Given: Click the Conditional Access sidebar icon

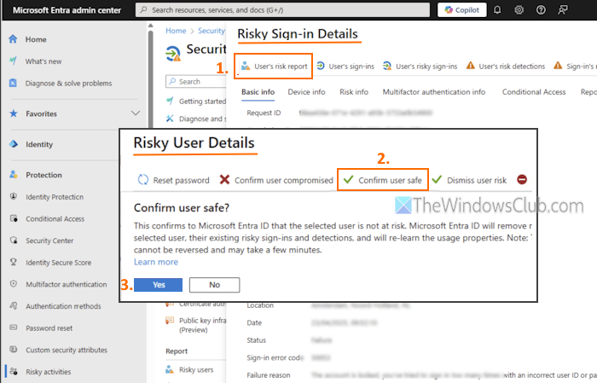Looking at the screenshot, I should tap(14, 218).
